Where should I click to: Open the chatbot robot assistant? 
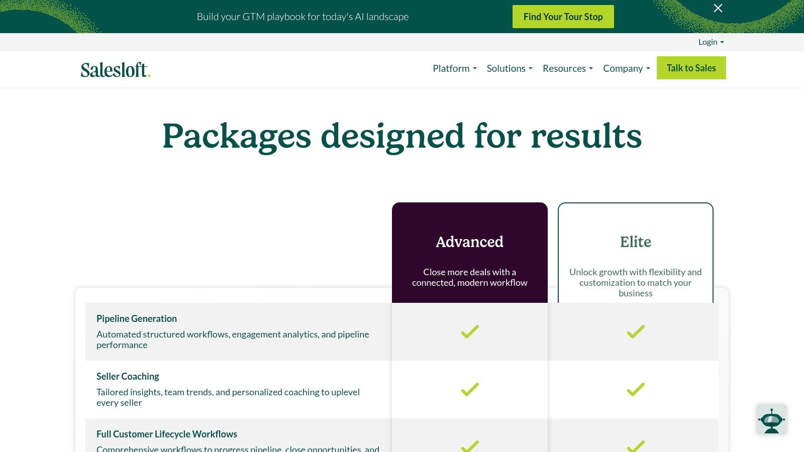coord(771,420)
